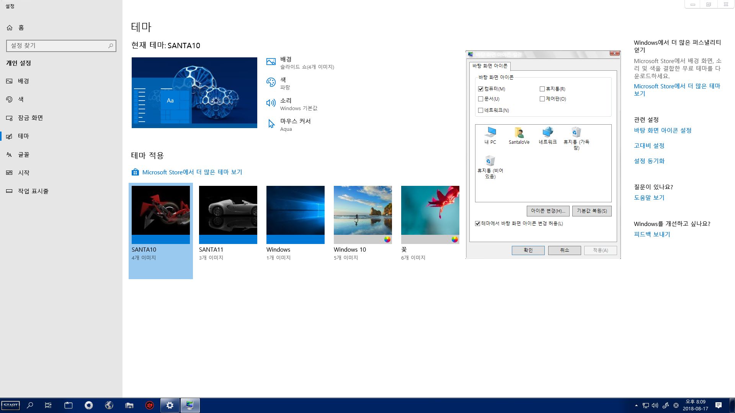Toggle 테마에서 바탕 화면 아이콘 변경 허용 checkbox
The image size is (735, 413).
[478, 224]
